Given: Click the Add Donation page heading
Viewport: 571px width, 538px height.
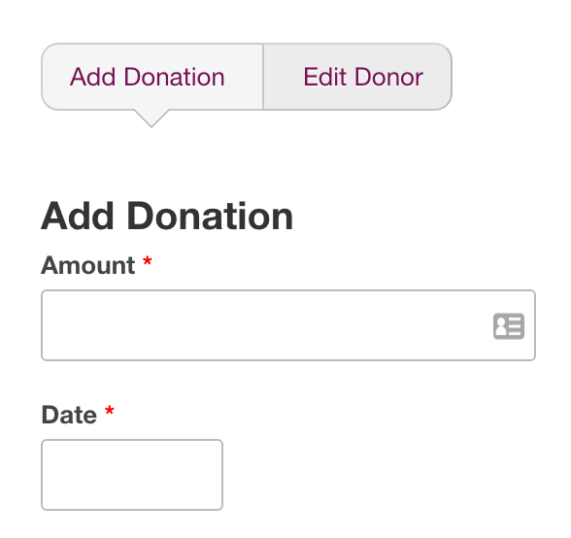Looking at the screenshot, I should click(x=167, y=217).
